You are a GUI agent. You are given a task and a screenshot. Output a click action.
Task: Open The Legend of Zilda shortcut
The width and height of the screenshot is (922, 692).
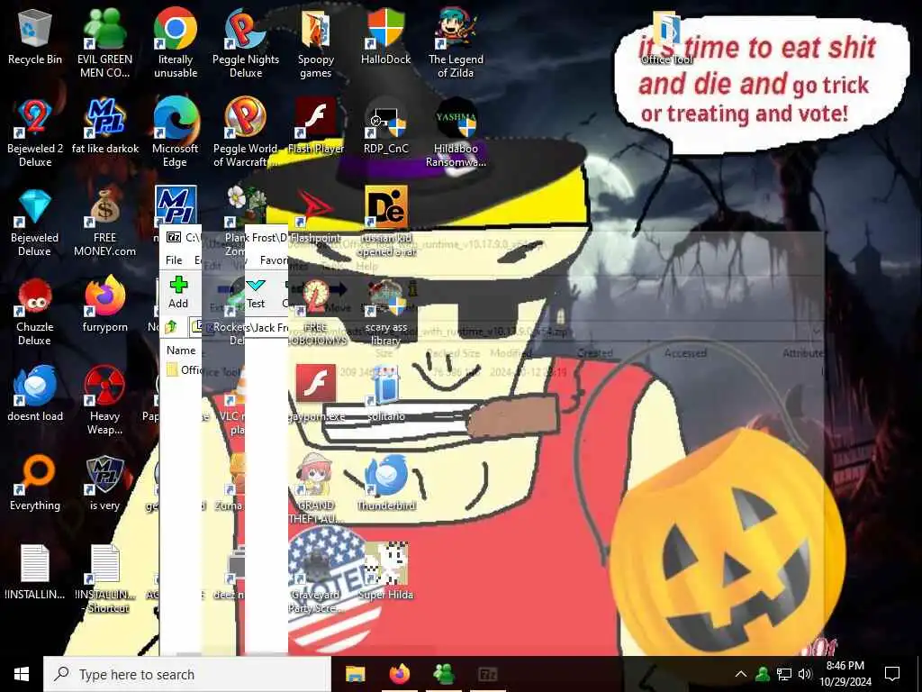(x=456, y=42)
